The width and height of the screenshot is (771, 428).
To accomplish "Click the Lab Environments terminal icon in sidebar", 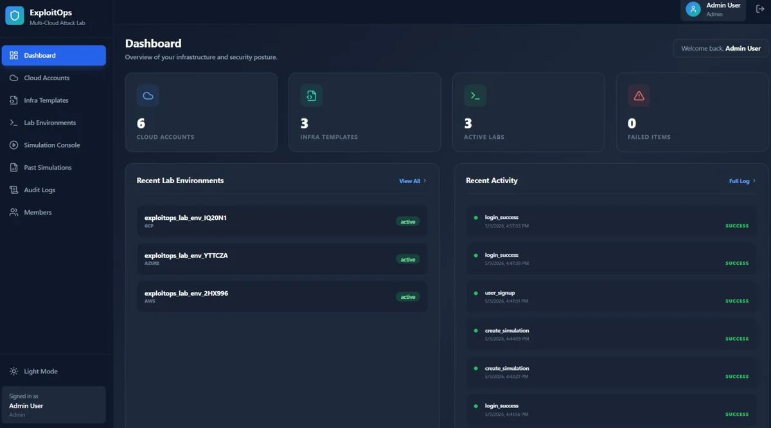I will pyautogui.click(x=14, y=123).
